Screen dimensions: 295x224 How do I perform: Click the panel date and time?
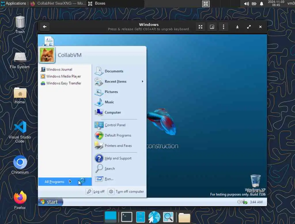(276, 3)
